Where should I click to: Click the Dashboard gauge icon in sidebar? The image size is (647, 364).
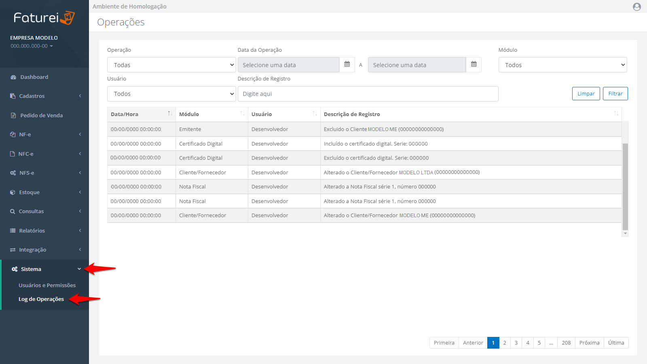pyautogui.click(x=13, y=77)
